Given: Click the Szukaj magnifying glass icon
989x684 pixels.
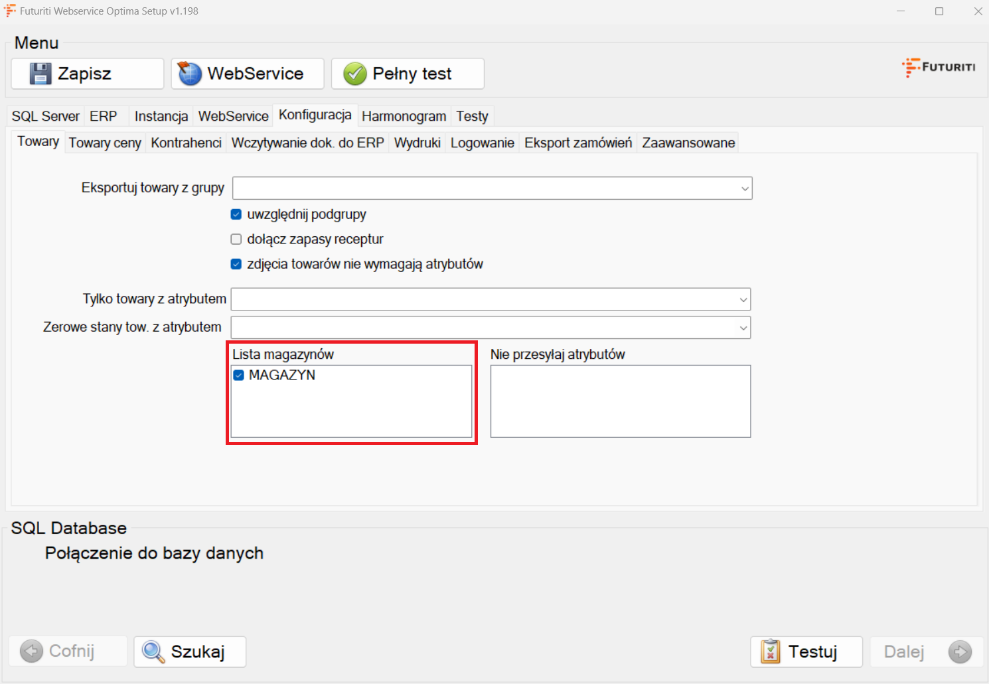Looking at the screenshot, I should 153,651.
